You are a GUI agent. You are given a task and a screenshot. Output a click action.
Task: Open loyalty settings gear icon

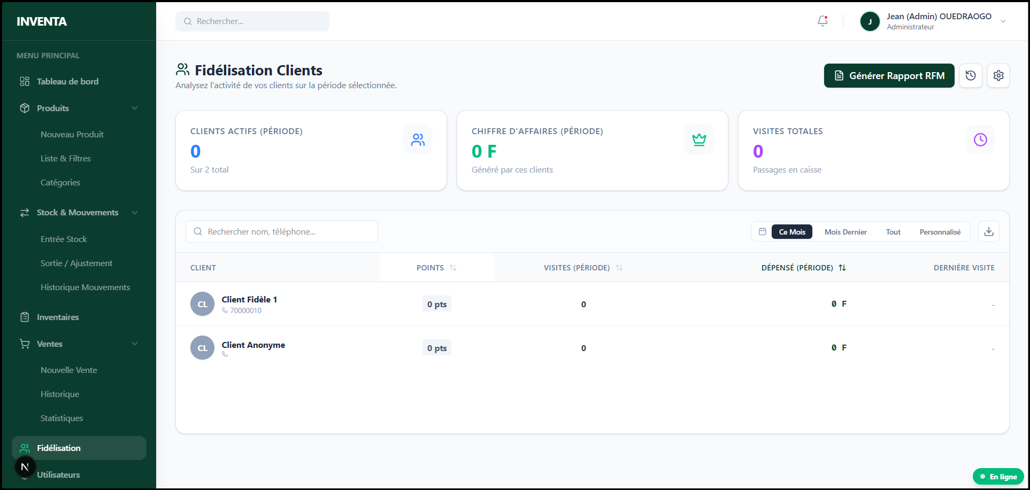click(998, 76)
